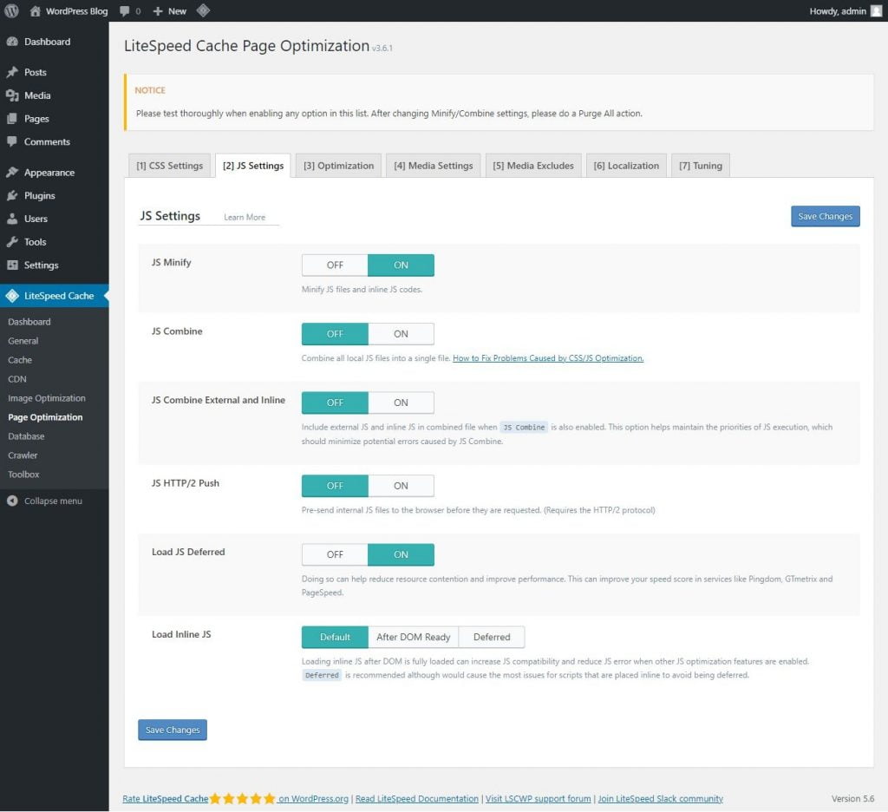Open the Image Optimization submenu item
888x812 pixels.
47,398
